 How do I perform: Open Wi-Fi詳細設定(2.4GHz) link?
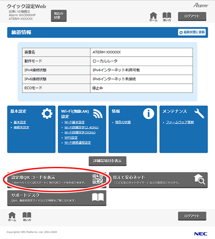(81, 127)
